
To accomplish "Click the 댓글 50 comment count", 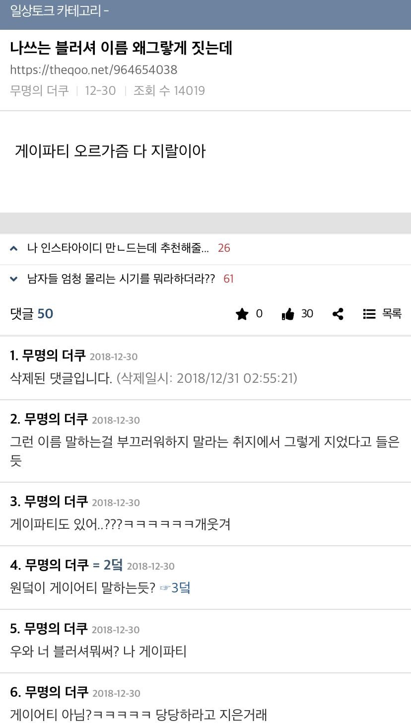I will tap(32, 314).
